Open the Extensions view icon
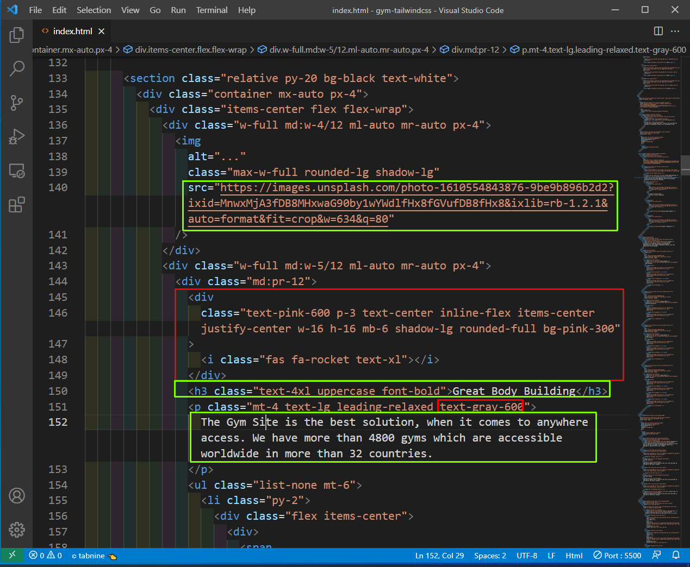This screenshot has width=690, height=567. pyautogui.click(x=17, y=205)
